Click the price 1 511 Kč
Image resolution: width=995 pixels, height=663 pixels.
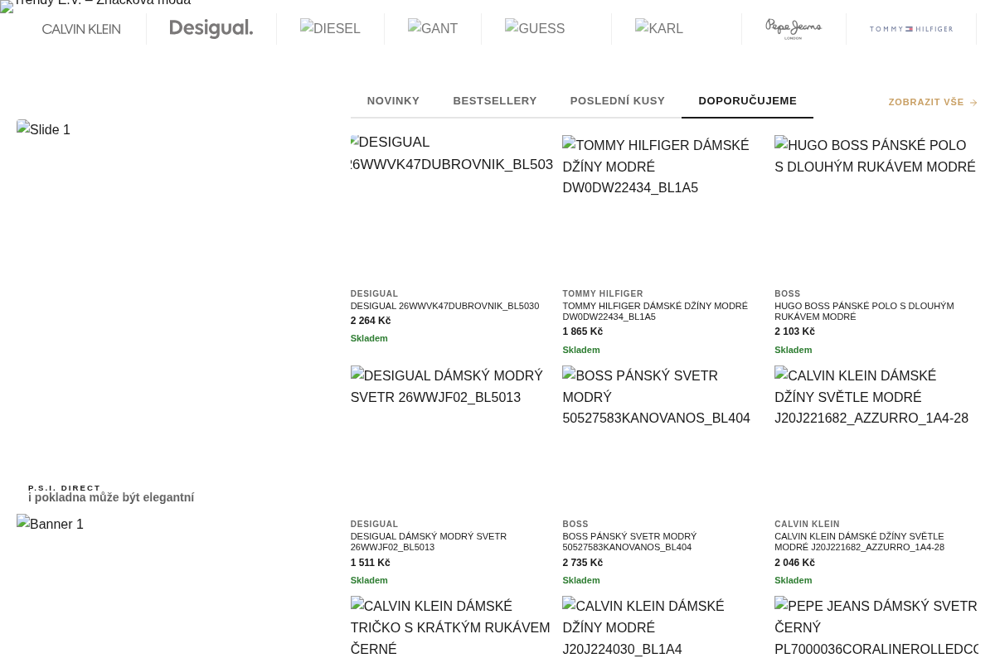coord(370,563)
